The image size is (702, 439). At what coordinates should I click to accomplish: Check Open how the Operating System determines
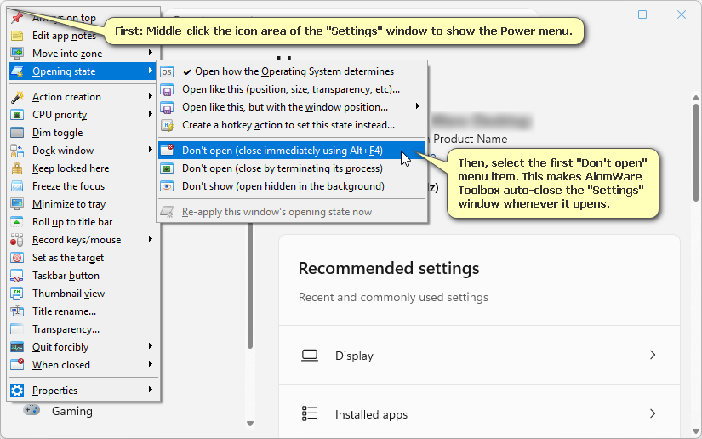292,71
